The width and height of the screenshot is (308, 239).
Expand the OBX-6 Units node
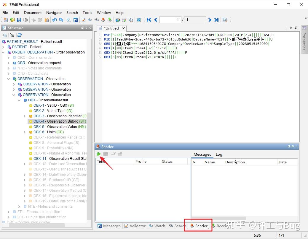[25, 132]
